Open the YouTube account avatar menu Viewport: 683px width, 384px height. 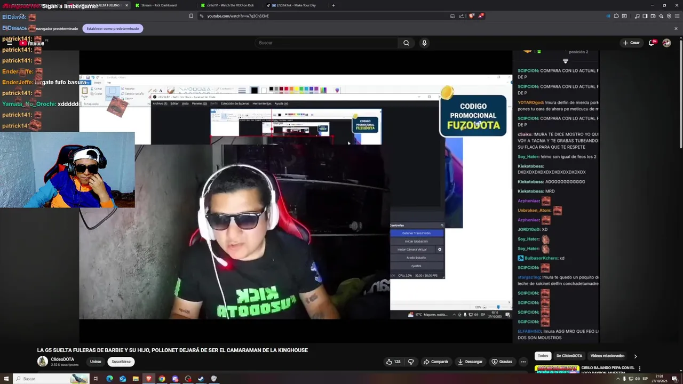(x=666, y=43)
